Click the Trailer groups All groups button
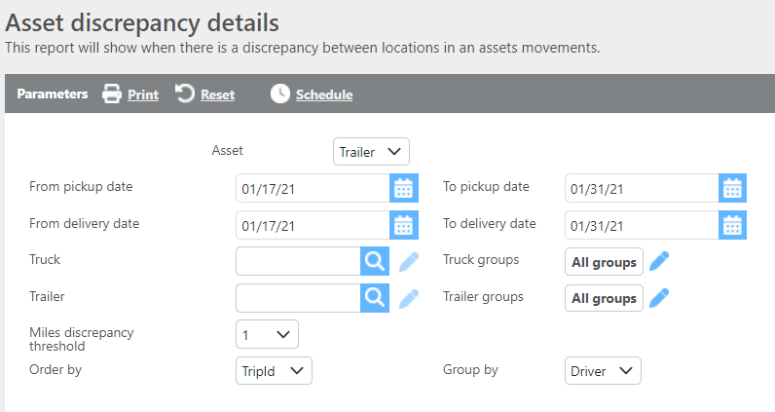Viewport: 775px width, 412px height. click(x=604, y=298)
